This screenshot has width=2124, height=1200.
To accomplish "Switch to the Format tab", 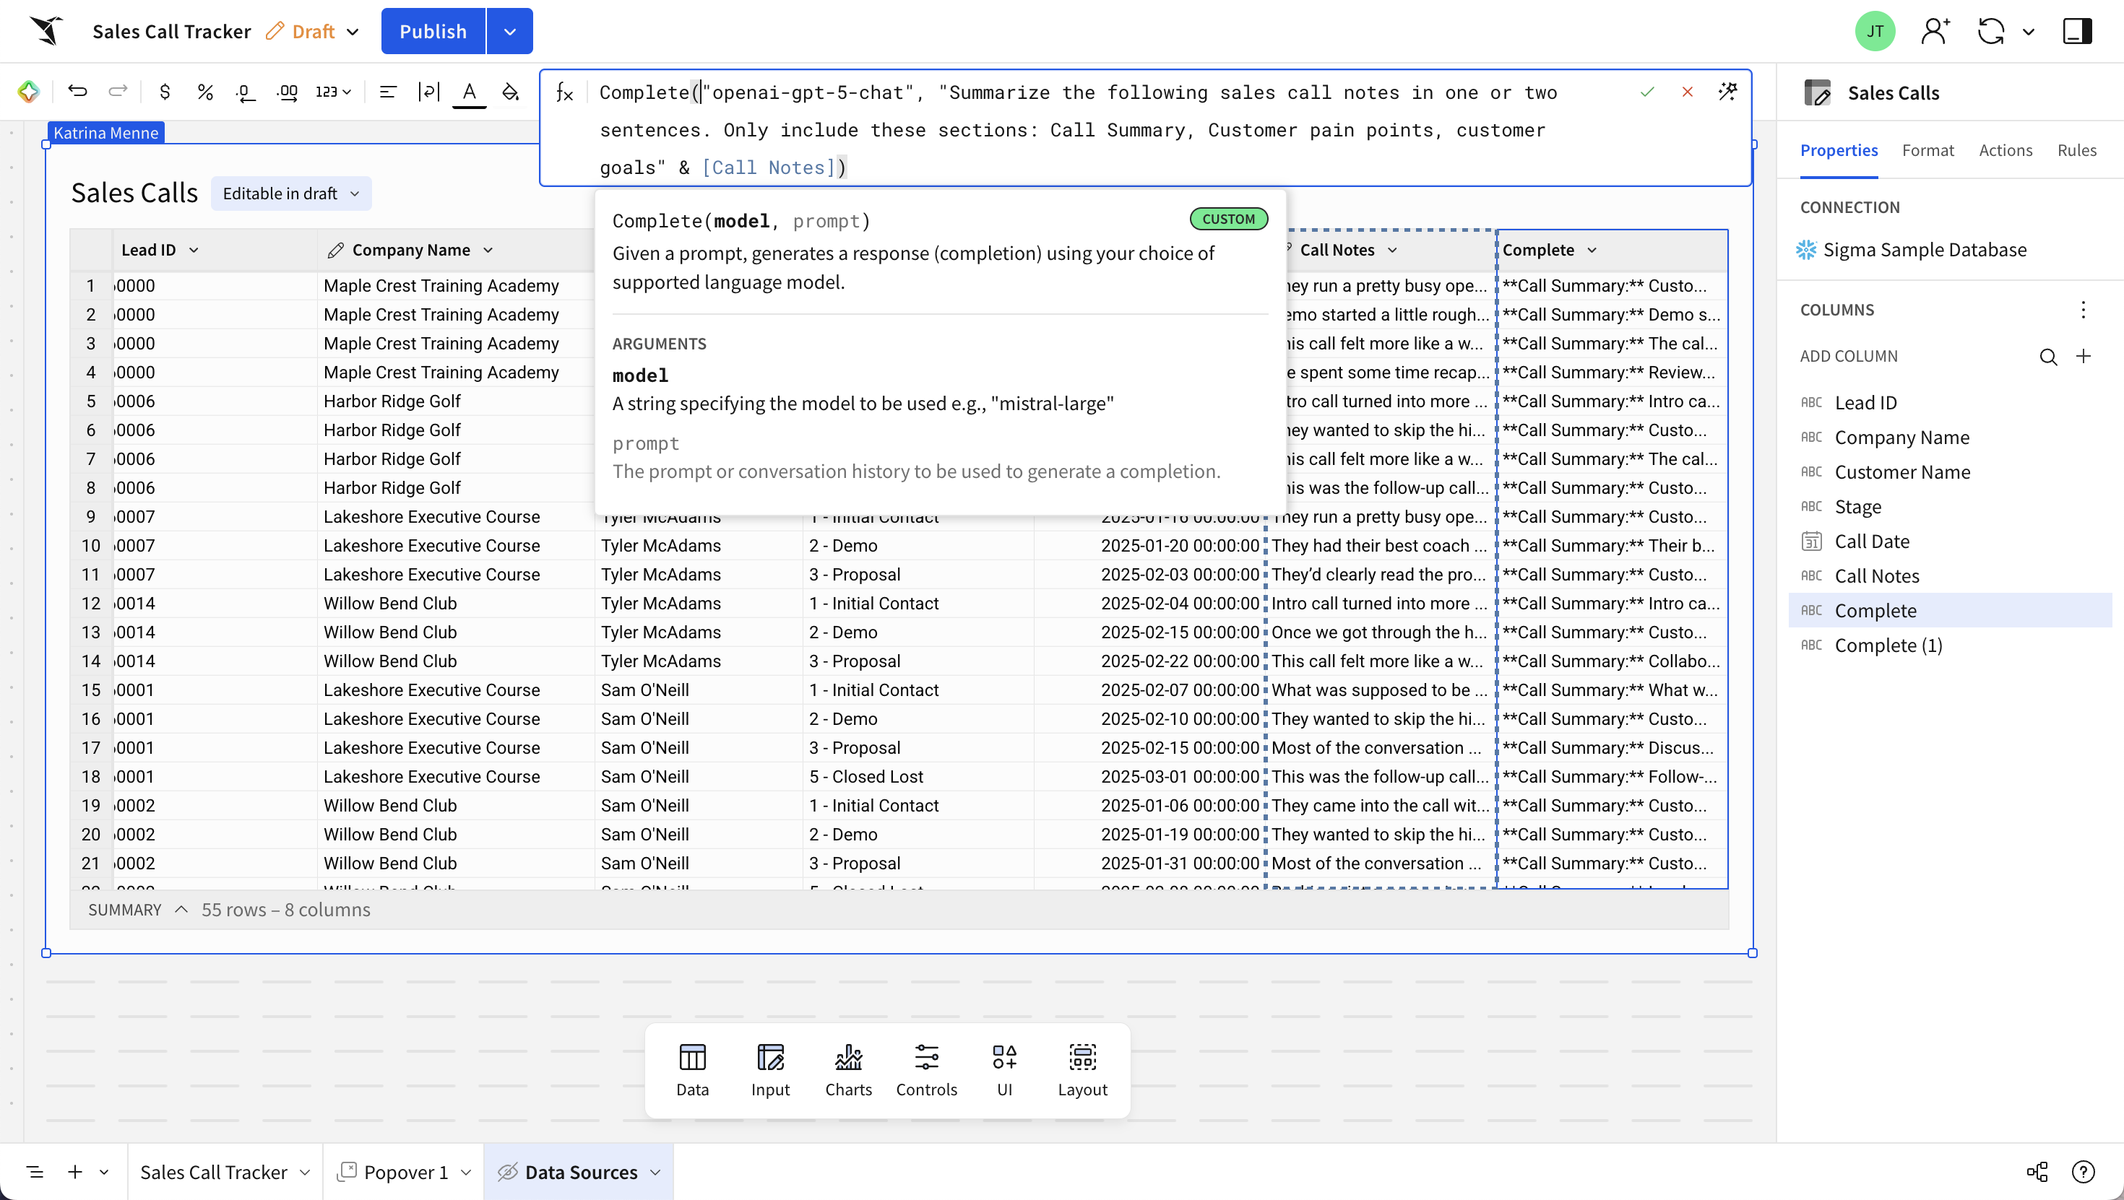I will [x=1927, y=150].
